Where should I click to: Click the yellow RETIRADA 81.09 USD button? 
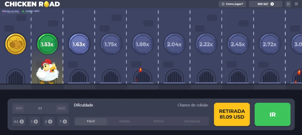pos(232,114)
